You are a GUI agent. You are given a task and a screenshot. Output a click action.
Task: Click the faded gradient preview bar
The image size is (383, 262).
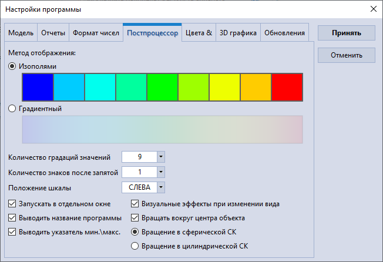coord(163,129)
